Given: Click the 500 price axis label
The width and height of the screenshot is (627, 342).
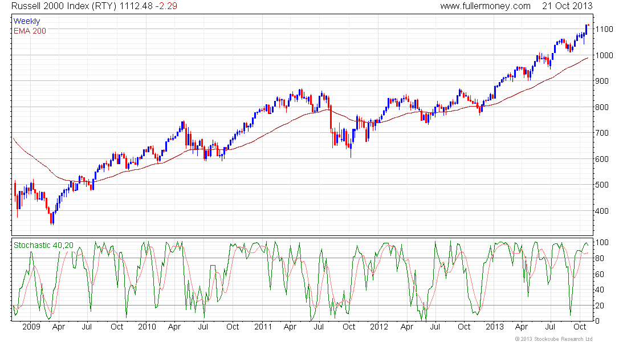Looking at the screenshot, I should [x=602, y=185].
